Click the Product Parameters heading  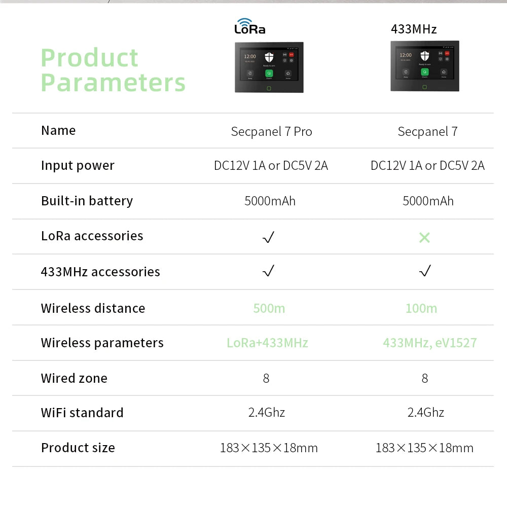[x=113, y=70]
